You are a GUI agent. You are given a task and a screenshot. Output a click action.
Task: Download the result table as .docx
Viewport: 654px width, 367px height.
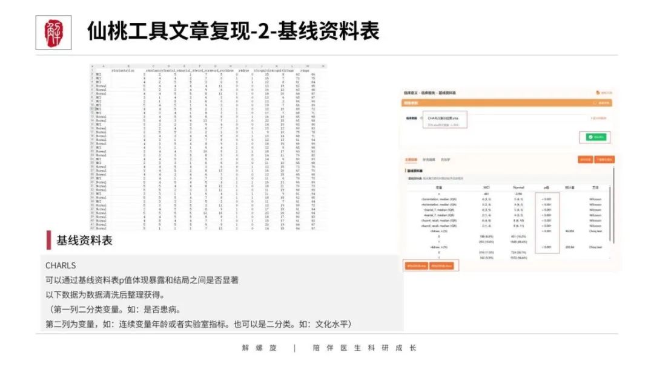(x=441, y=266)
